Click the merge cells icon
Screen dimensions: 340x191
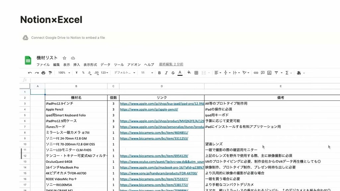pos(204,73)
